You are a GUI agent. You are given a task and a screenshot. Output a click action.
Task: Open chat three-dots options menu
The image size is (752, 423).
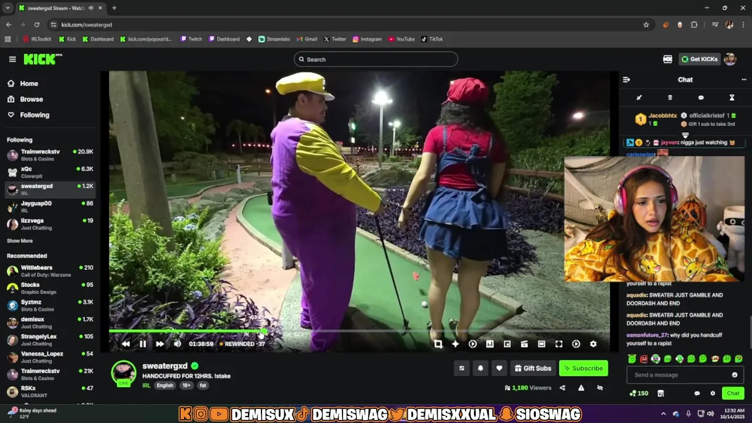[x=744, y=79]
